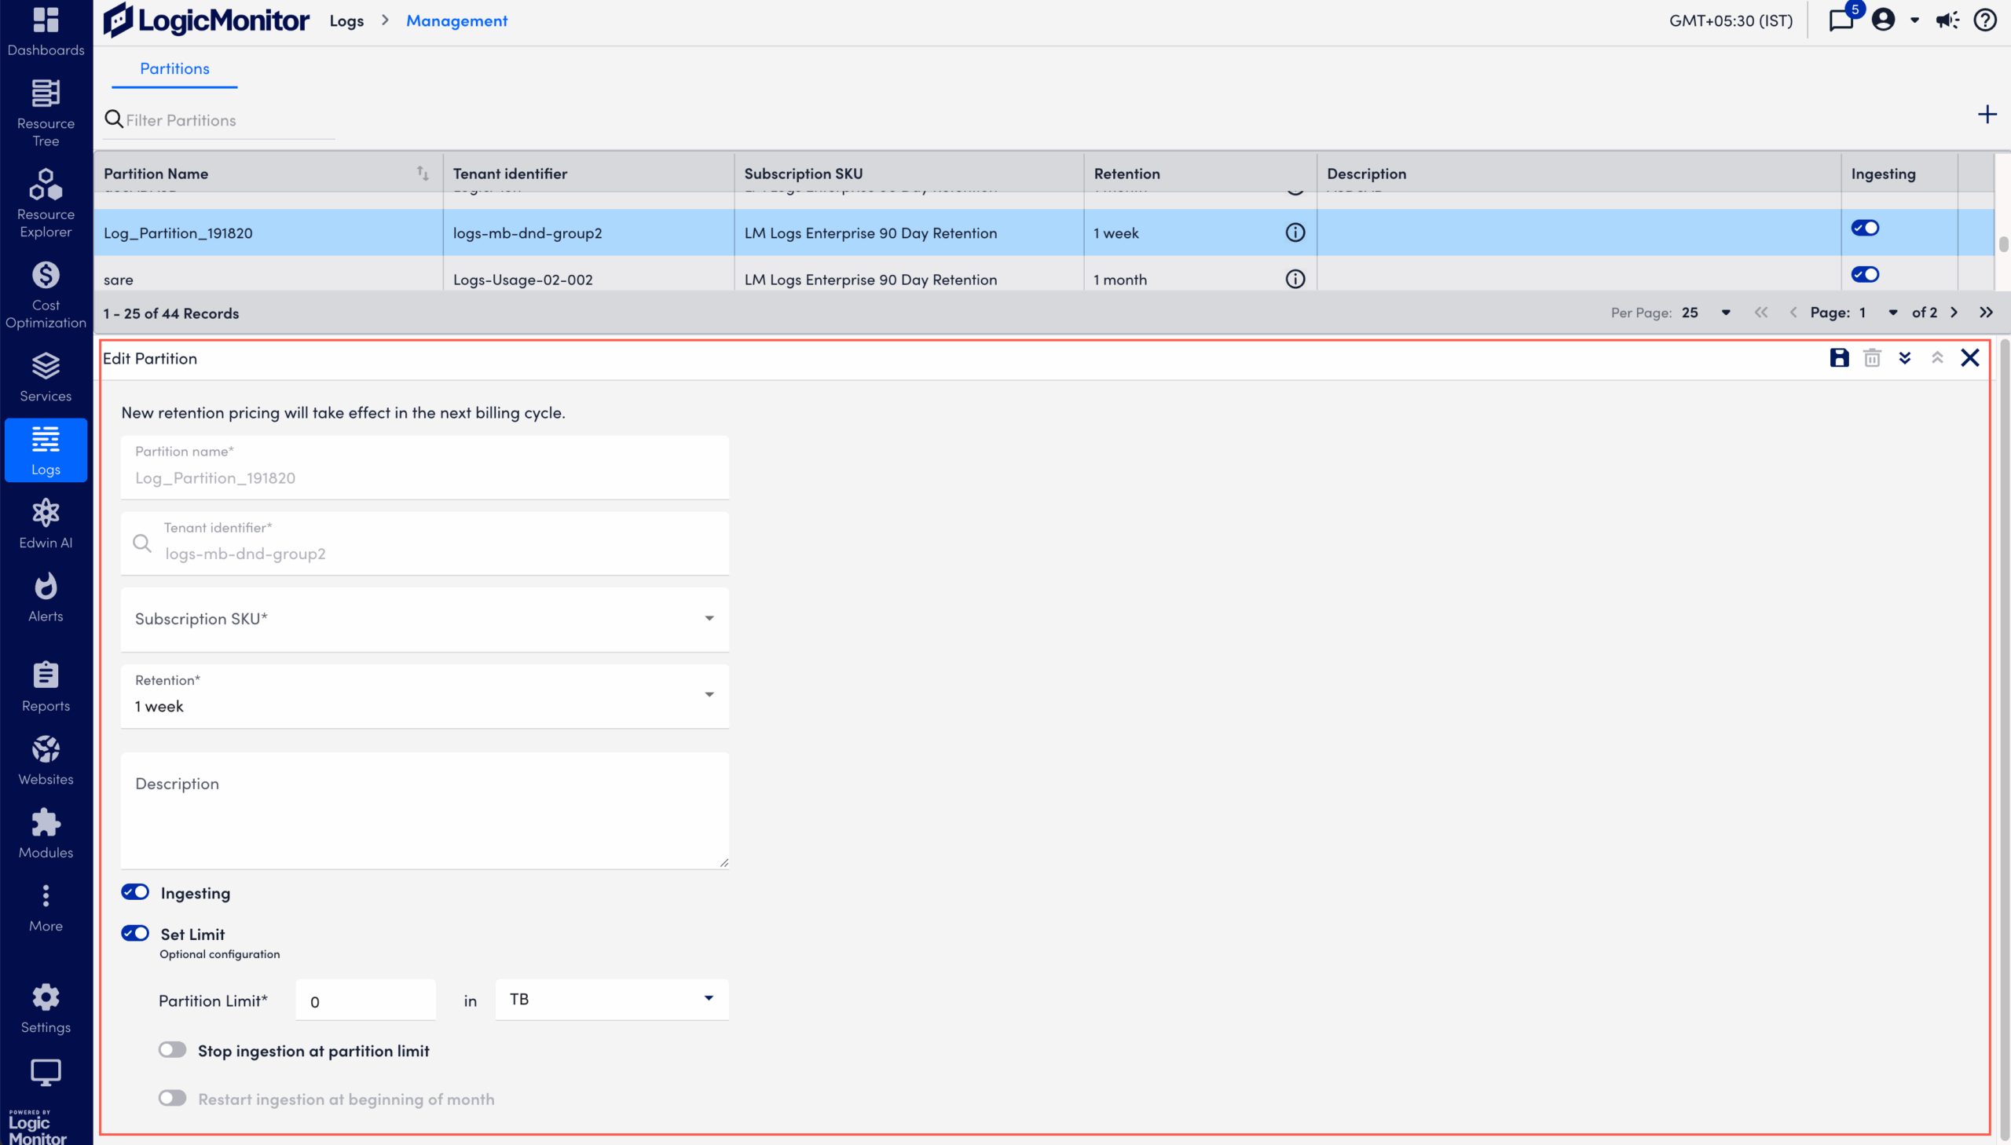Click the Filter Partitions search field
The height and width of the screenshot is (1145, 2011).
click(220, 119)
